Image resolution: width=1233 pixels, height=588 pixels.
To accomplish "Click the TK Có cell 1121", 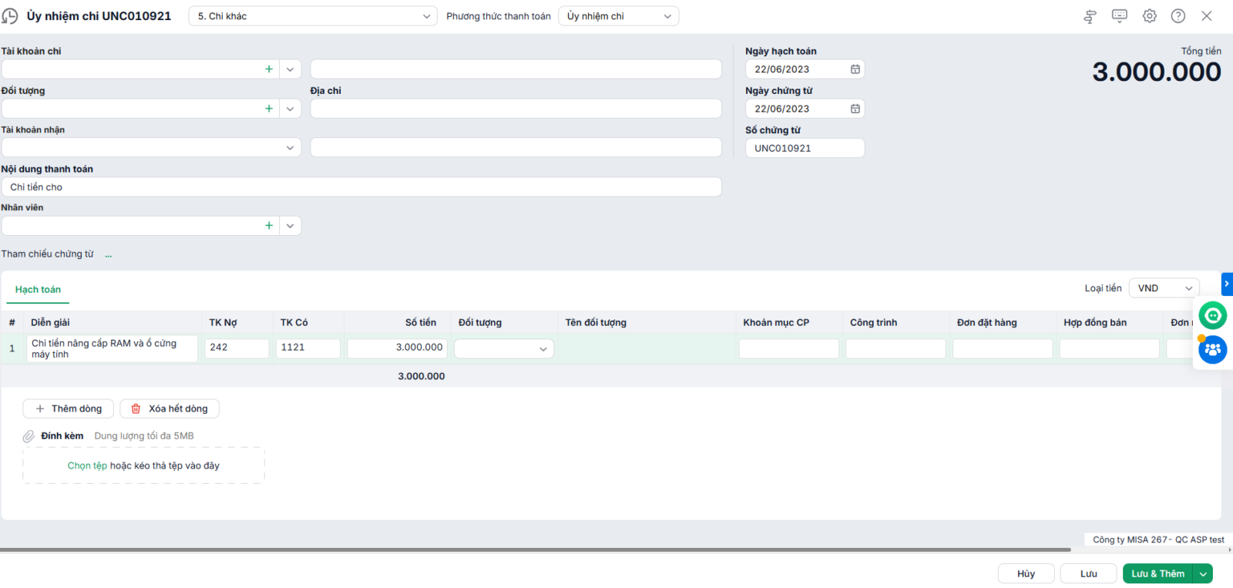I will coord(308,348).
